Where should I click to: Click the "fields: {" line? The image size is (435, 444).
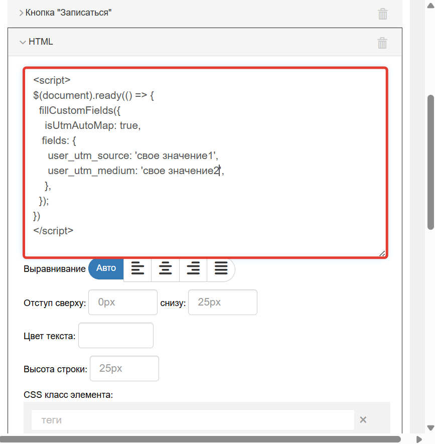coord(59,140)
